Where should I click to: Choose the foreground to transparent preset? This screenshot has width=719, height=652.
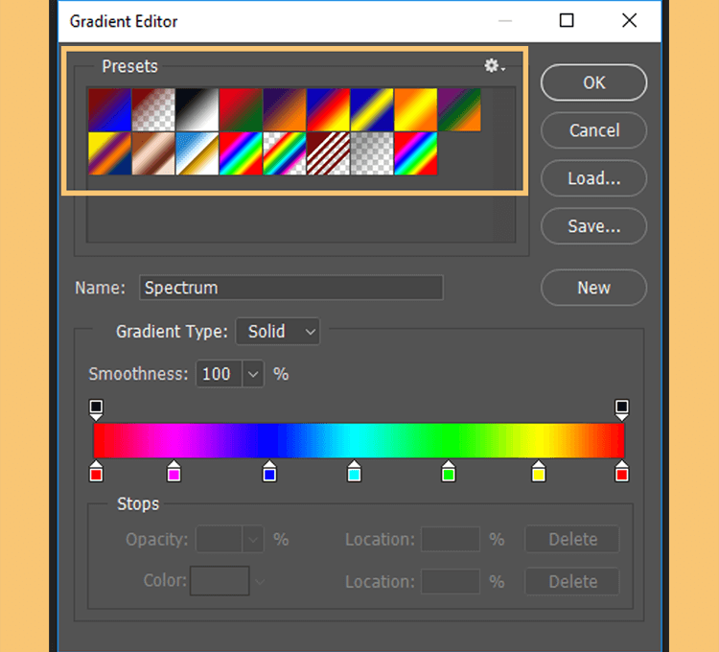click(x=153, y=110)
